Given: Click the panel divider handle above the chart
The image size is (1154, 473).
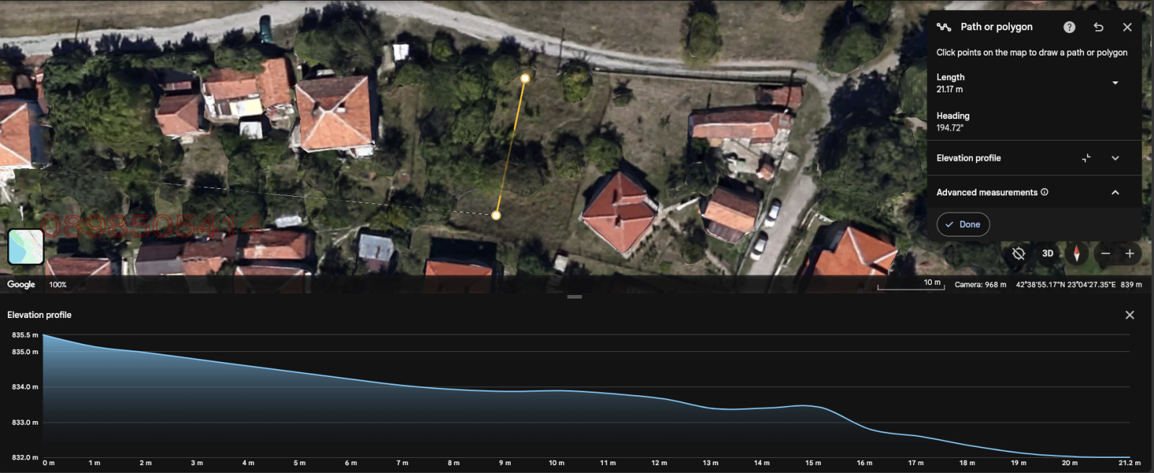Looking at the screenshot, I should (x=574, y=297).
